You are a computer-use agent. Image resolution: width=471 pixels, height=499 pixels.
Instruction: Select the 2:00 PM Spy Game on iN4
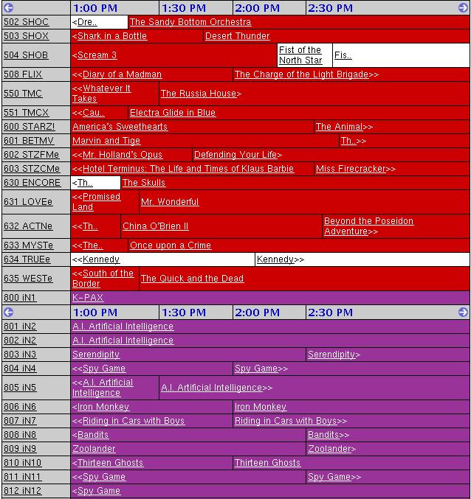(256, 369)
